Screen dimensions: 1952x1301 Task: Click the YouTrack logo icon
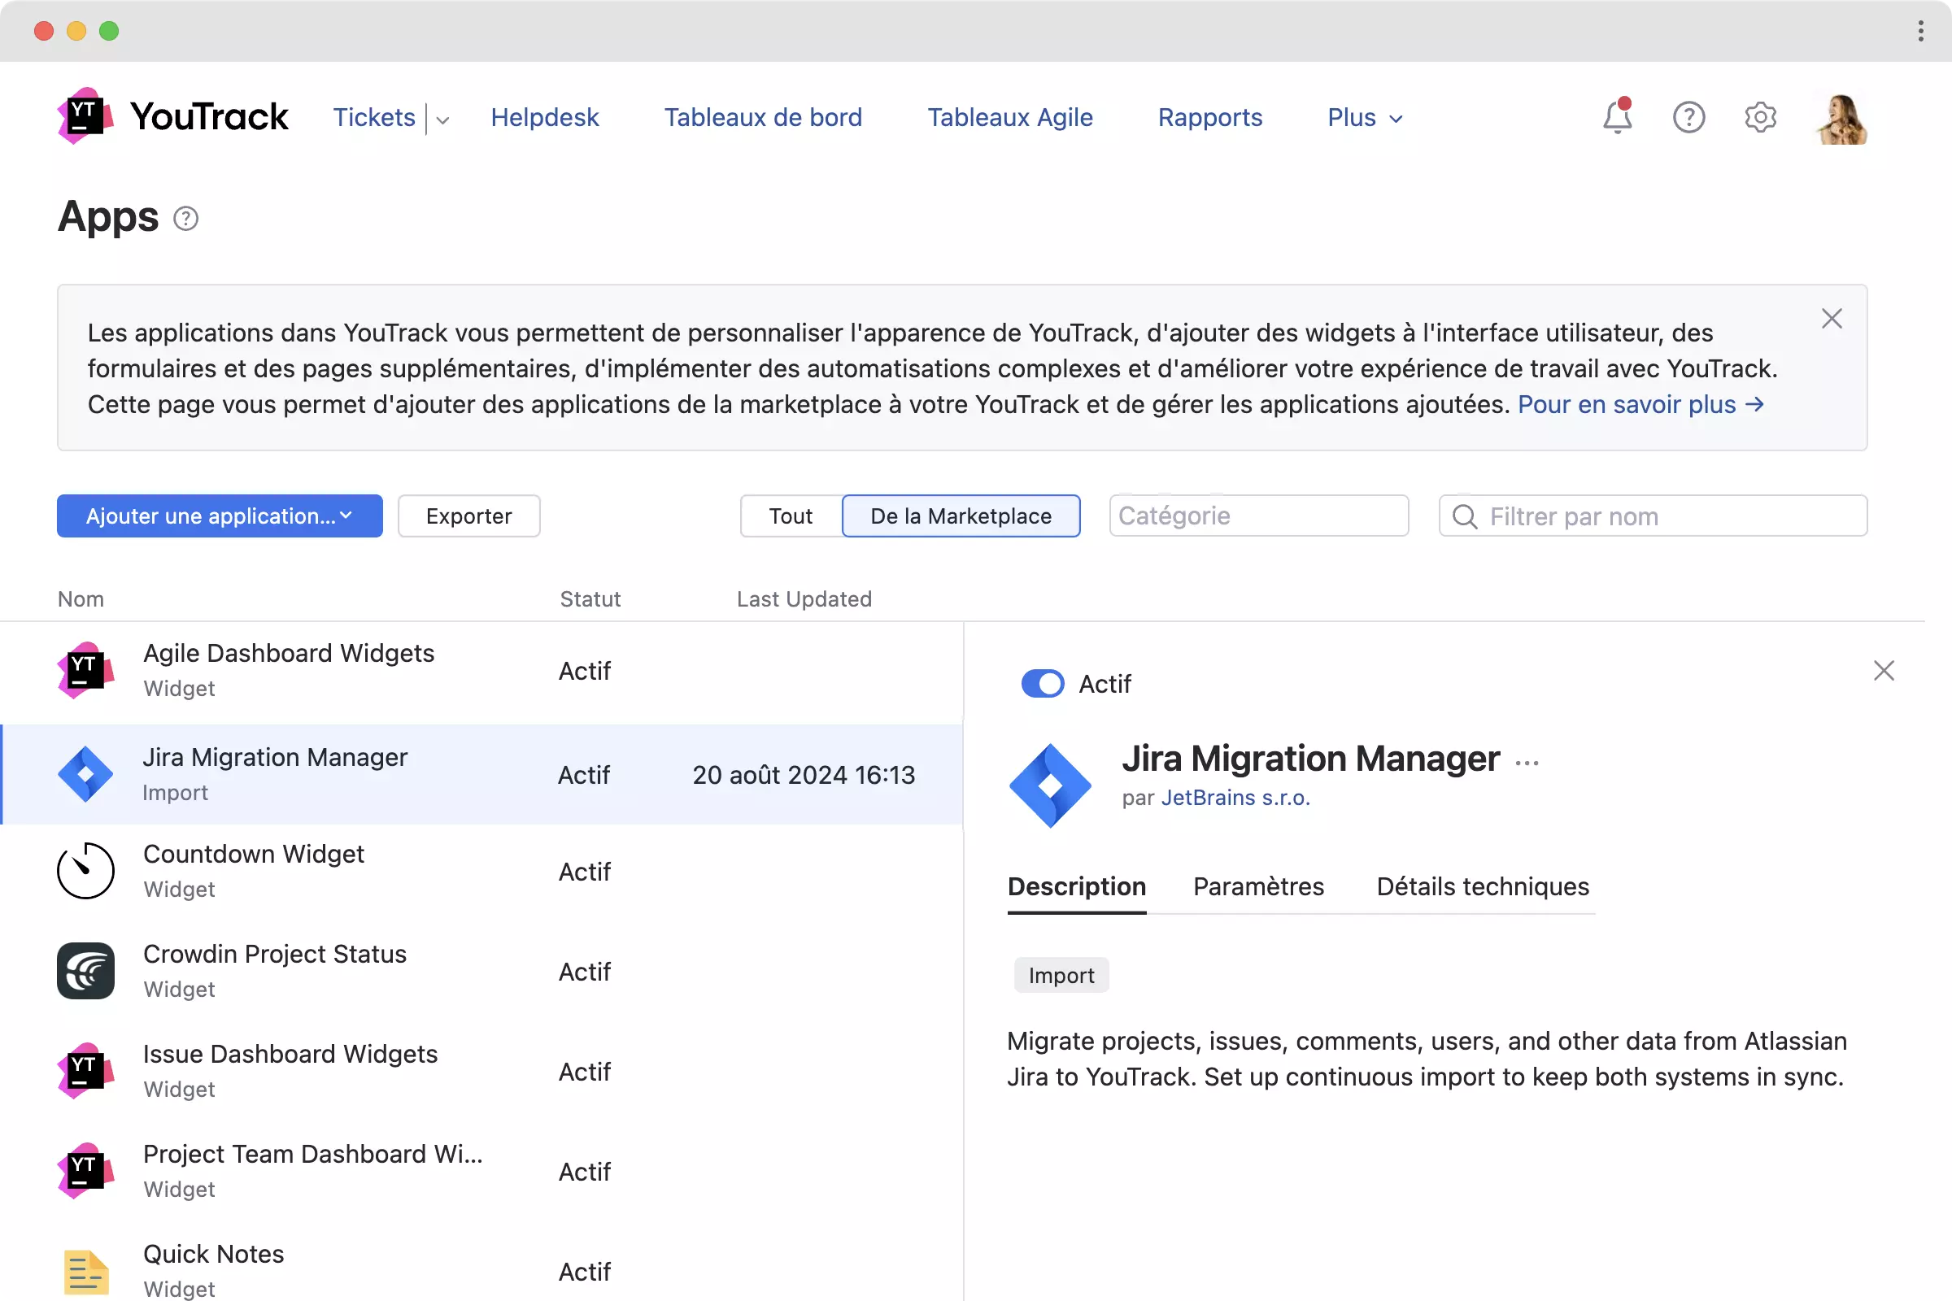click(x=85, y=116)
